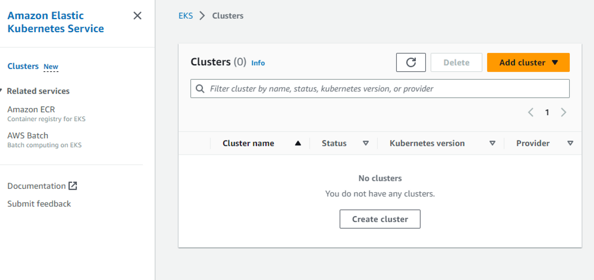Click the search magnifier icon in filter box
Viewport: 594px width, 280px height.
pos(200,89)
